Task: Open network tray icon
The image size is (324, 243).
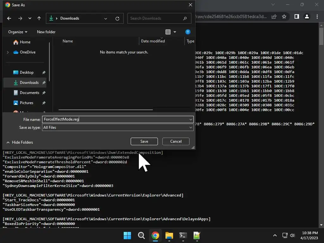Action: [285, 235]
